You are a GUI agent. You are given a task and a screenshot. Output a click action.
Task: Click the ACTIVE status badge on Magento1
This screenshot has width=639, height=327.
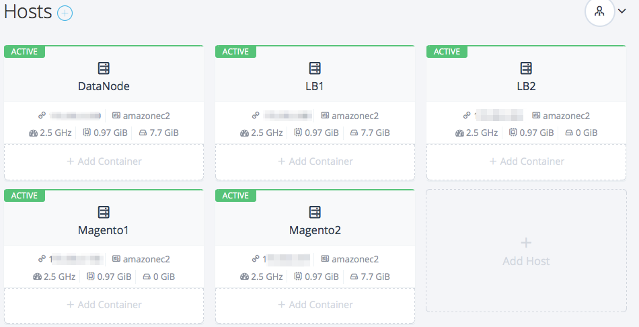point(24,195)
